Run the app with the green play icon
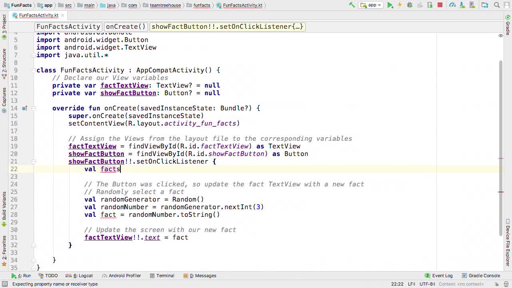 click(x=390, y=5)
